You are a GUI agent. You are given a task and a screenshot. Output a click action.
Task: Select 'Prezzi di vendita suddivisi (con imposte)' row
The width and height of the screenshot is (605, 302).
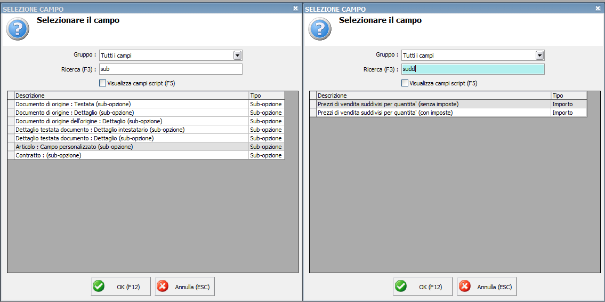(449, 113)
